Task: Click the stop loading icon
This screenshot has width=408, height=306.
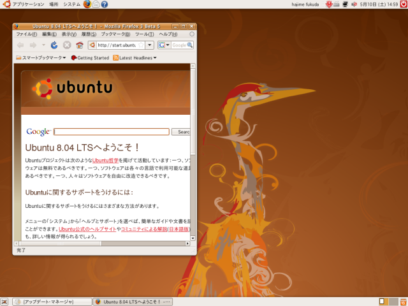Action: [x=67, y=45]
